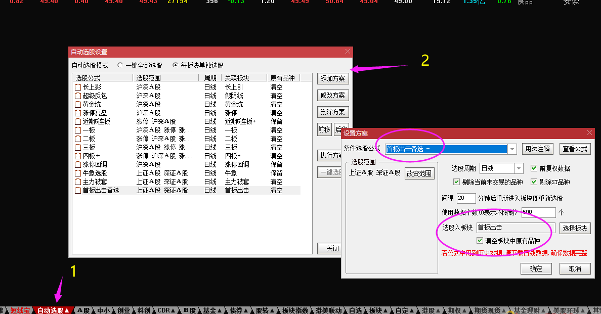Click 原有品种 column header

coord(283,78)
